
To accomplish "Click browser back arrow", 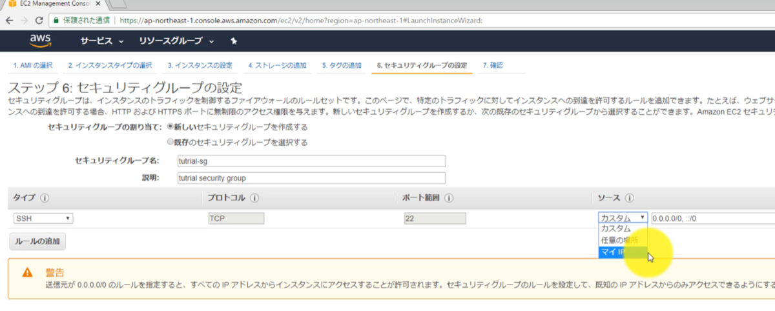I will tap(9, 19).
